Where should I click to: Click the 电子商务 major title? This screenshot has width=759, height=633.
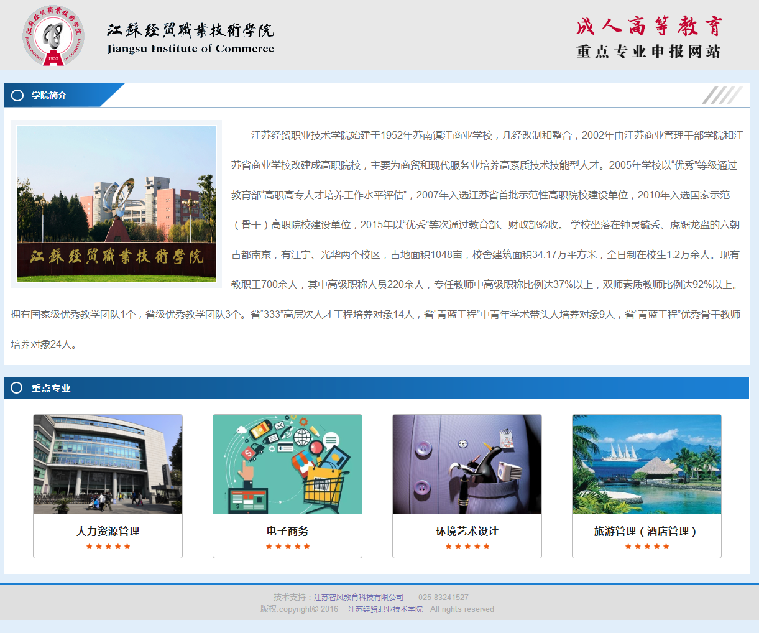[x=287, y=531]
